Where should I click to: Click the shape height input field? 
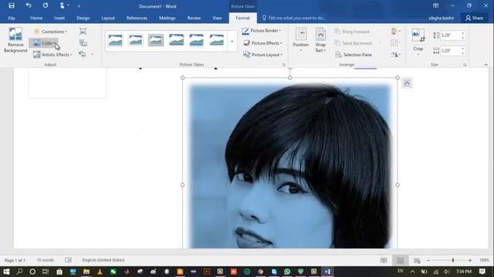coord(450,35)
